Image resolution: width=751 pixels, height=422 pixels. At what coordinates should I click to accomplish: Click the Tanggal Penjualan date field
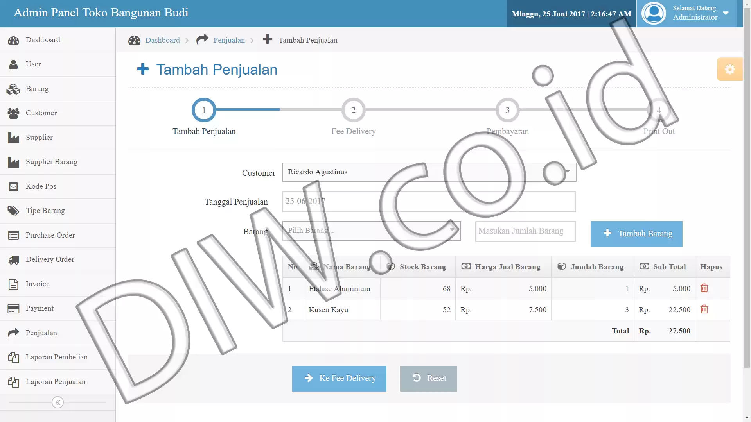429,202
